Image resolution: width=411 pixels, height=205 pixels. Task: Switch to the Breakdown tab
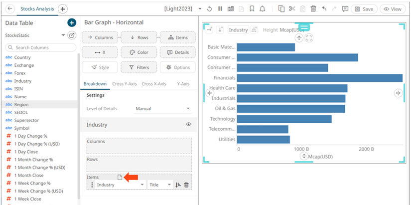pyautogui.click(x=95, y=84)
